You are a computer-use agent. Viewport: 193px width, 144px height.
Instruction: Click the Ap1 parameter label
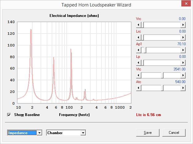pos(139,44)
